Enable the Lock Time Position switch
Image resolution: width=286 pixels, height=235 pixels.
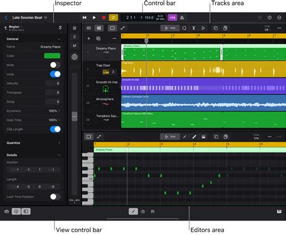tap(55, 197)
